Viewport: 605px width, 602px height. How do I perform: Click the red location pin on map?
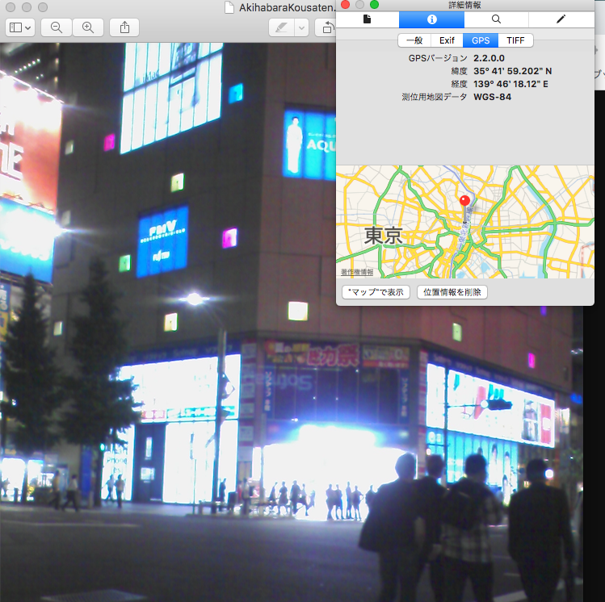(465, 200)
